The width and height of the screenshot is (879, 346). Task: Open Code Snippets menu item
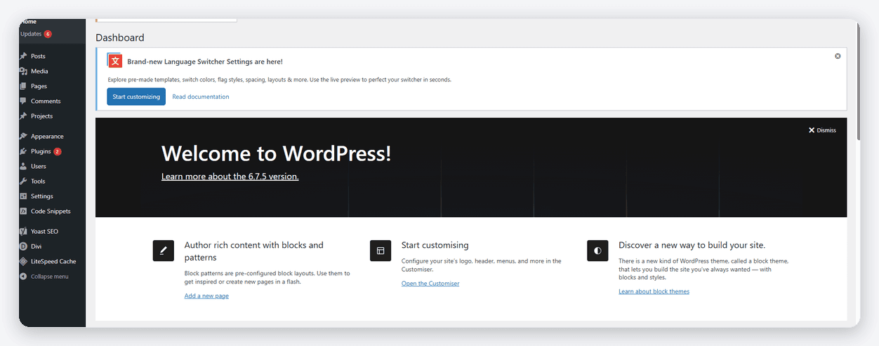[x=52, y=211]
